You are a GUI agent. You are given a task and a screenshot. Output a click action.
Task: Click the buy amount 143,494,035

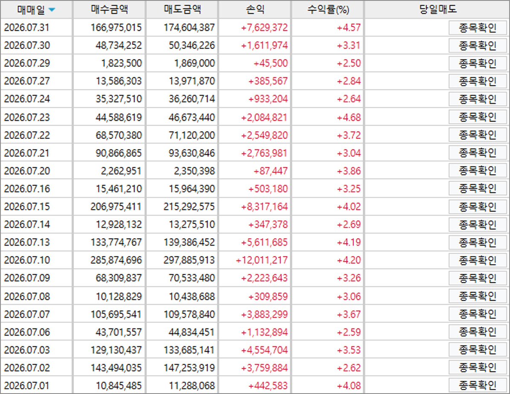click(x=116, y=368)
